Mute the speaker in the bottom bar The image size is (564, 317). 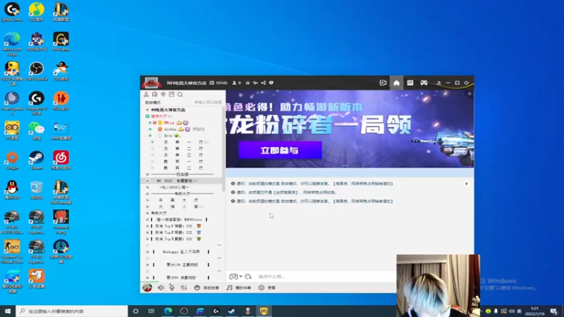click(x=161, y=287)
